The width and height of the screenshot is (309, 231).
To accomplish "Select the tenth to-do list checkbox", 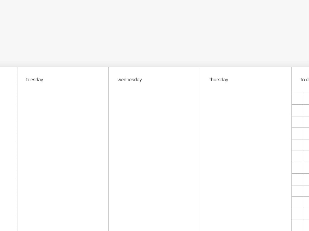I will point(298,202).
